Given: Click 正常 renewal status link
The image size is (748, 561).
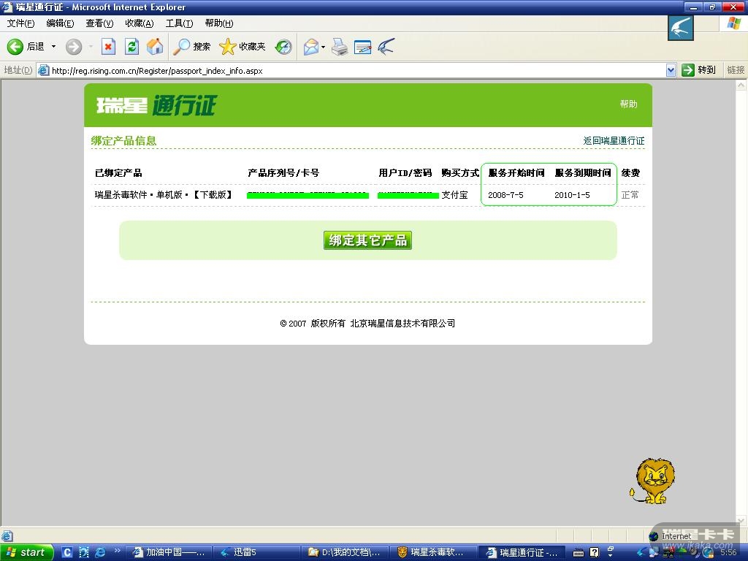Looking at the screenshot, I should coord(630,194).
